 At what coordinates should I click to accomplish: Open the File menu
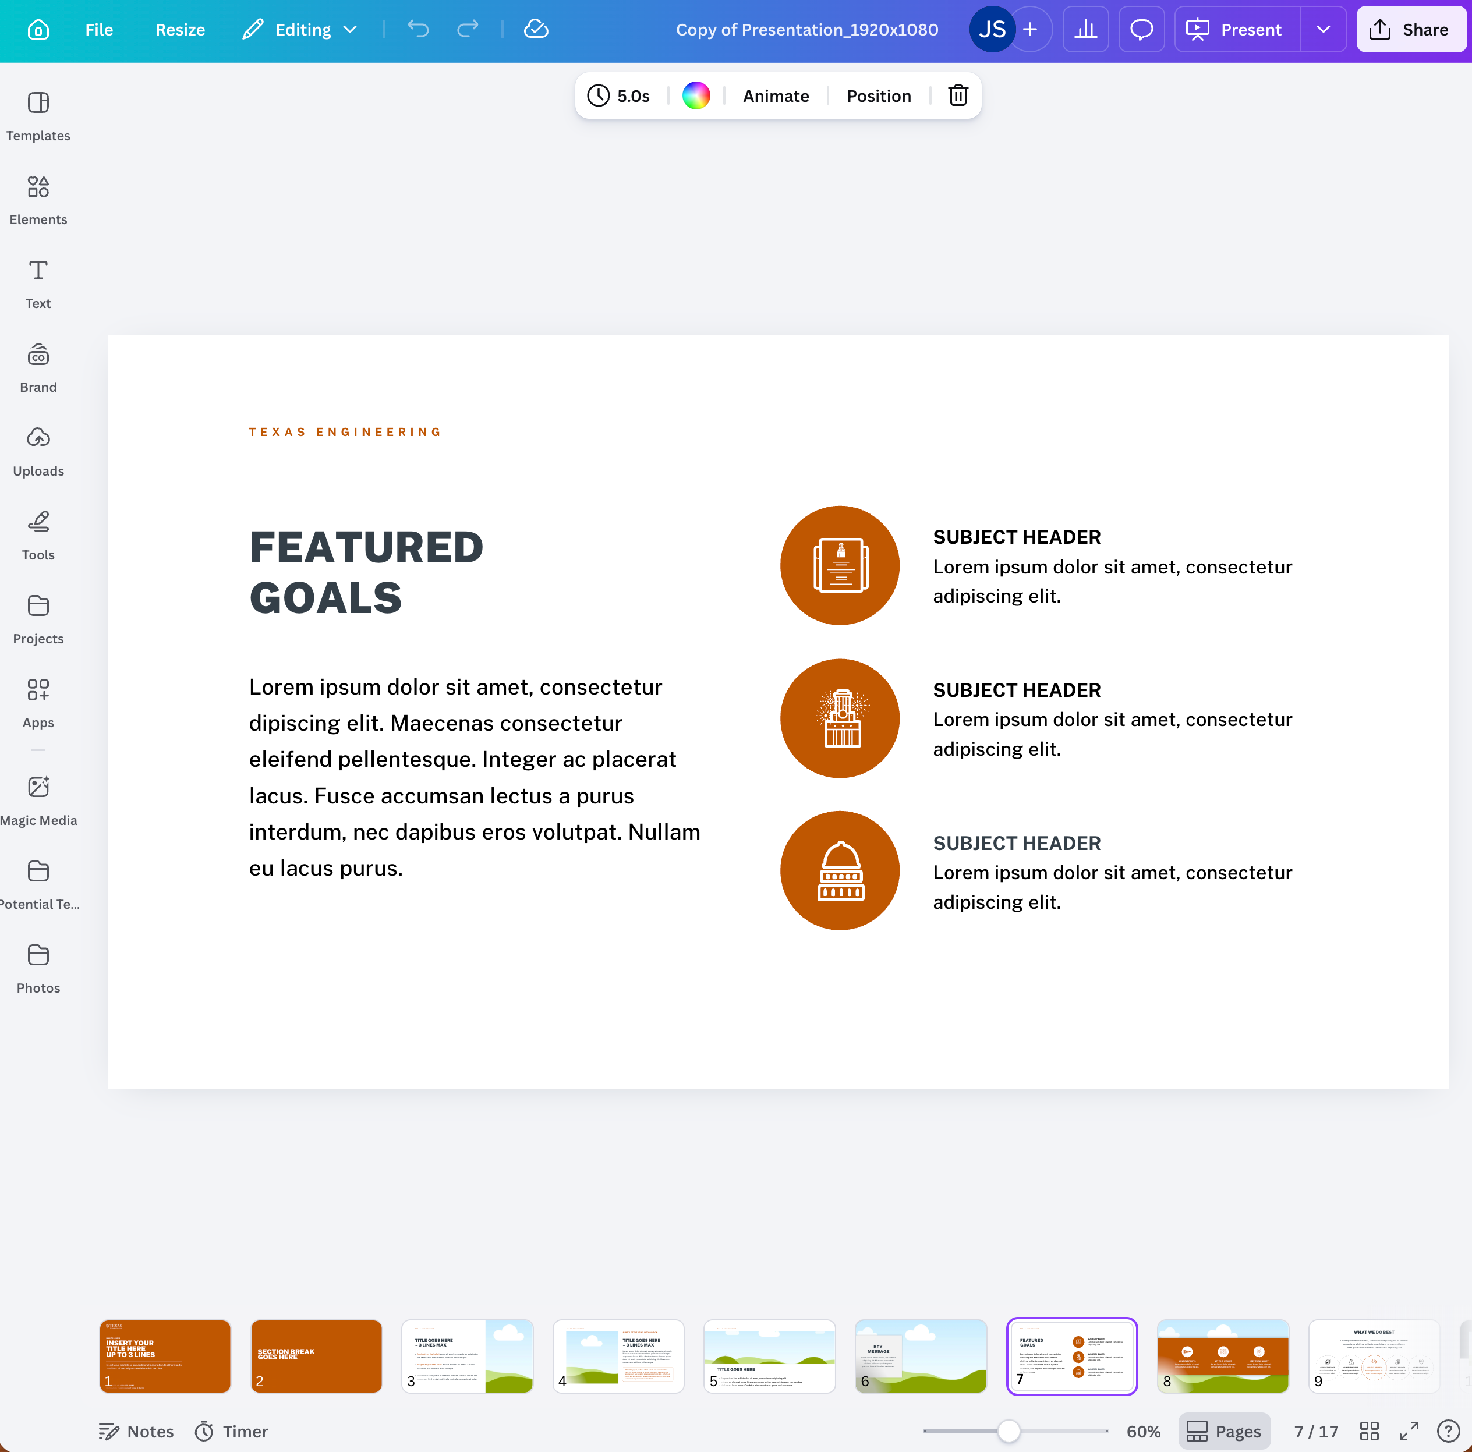[x=99, y=29]
